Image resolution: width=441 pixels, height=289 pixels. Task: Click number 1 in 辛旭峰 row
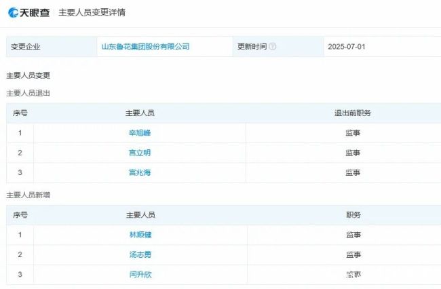click(x=20, y=133)
